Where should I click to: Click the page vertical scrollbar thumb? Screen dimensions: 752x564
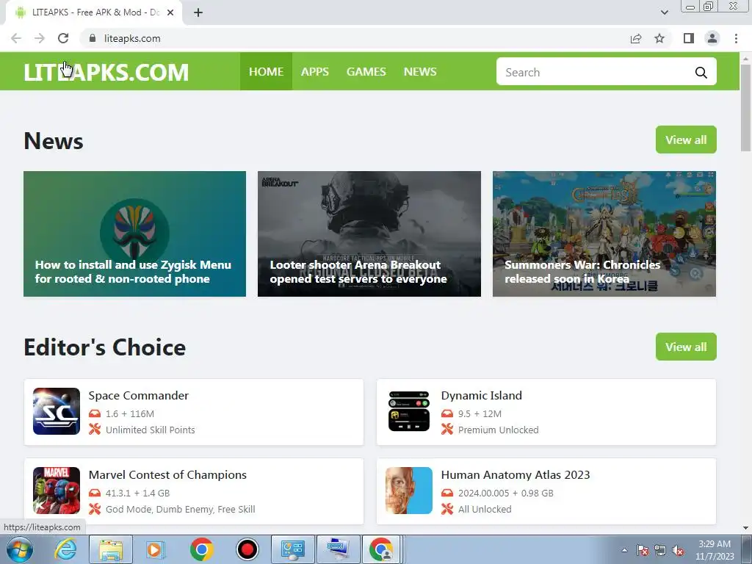[745, 108]
